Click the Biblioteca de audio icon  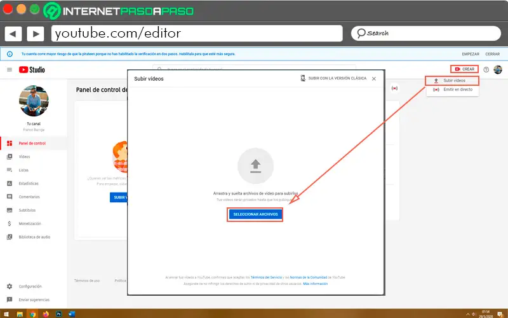(x=10, y=237)
